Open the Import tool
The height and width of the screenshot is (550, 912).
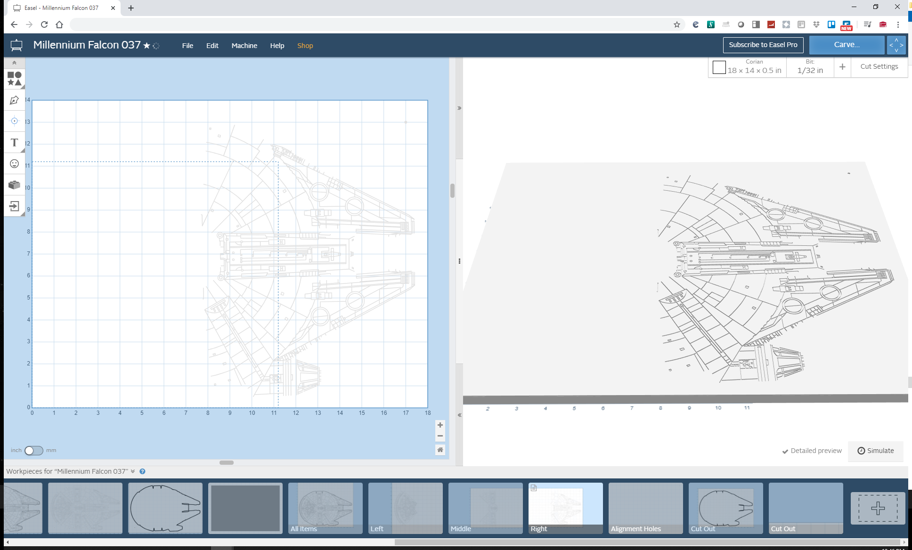pyautogui.click(x=14, y=206)
